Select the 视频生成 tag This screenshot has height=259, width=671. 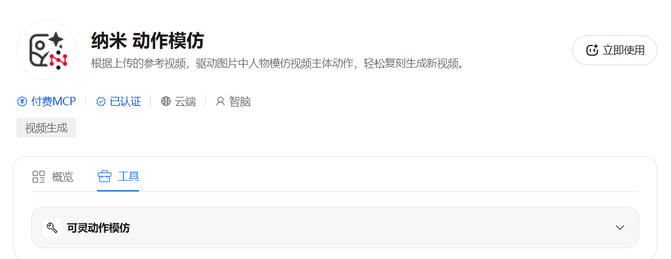point(46,128)
